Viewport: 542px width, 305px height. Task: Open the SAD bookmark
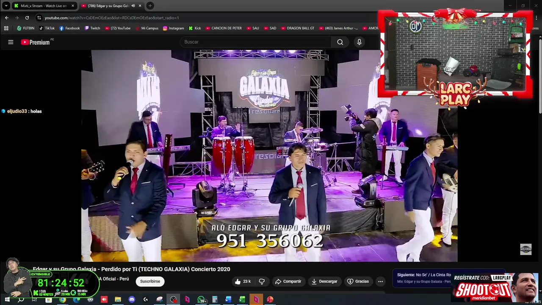tap(270, 28)
